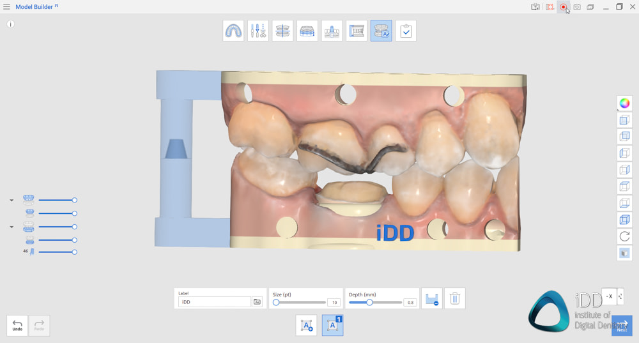Collapse the second model group arrow
Viewport: 639px width, 343px height.
(12, 227)
